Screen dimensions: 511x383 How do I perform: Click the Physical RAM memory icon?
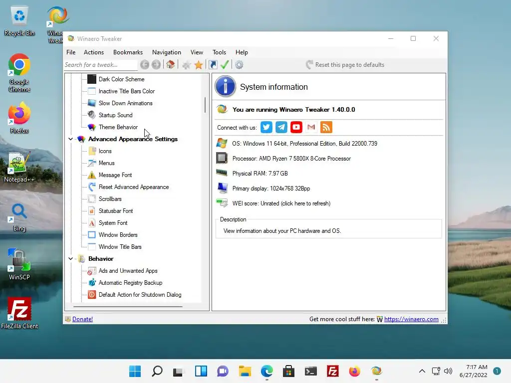tap(222, 173)
